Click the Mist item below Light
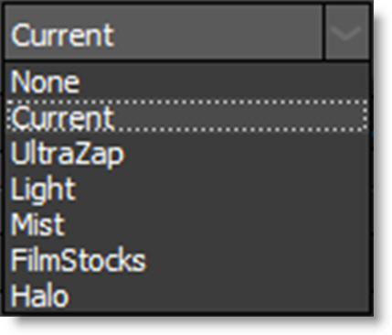The height and width of the screenshot is (335, 392). click(x=186, y=225)
